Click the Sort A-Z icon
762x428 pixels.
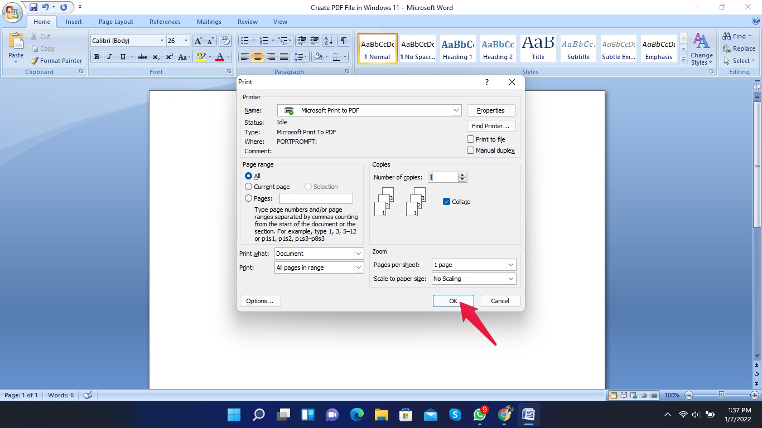329,41
